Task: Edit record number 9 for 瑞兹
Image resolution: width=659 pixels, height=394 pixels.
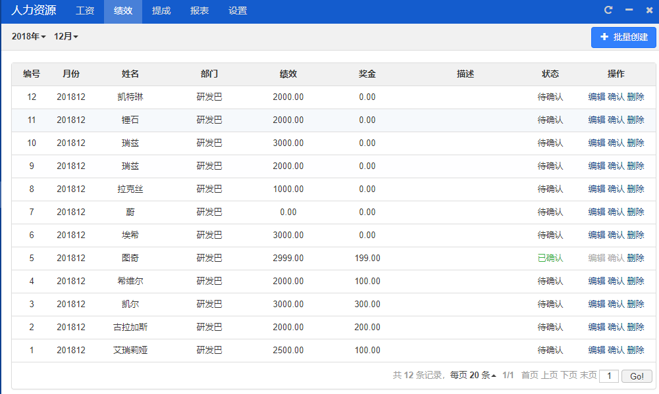Action: tap(596, 166)
